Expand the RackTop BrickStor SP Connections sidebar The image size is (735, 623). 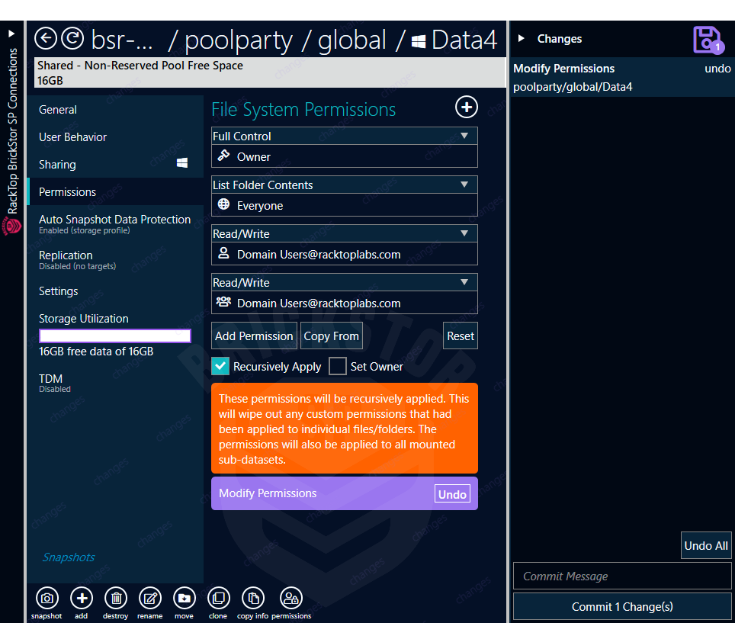pos(11,33)
